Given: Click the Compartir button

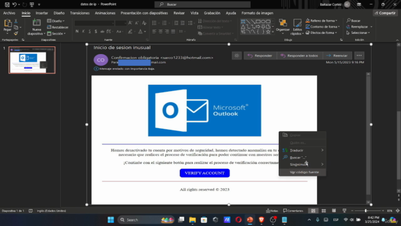Looking at the screenshot, I should pos(385,13).
